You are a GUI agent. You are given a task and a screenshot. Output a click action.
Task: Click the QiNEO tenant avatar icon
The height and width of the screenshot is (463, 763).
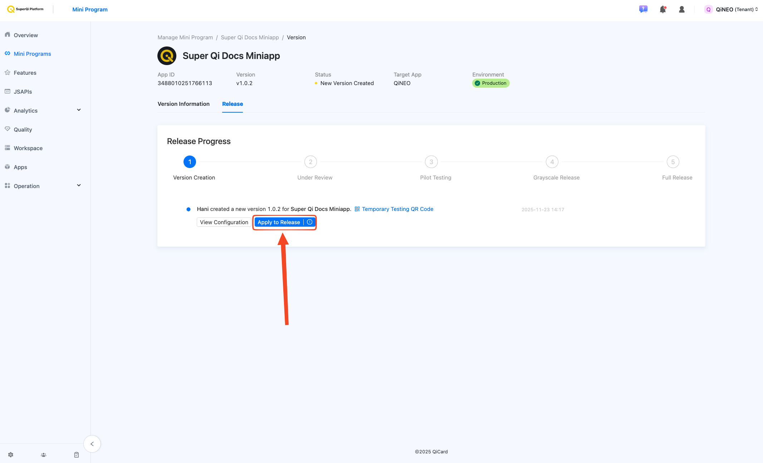point(708,10)
